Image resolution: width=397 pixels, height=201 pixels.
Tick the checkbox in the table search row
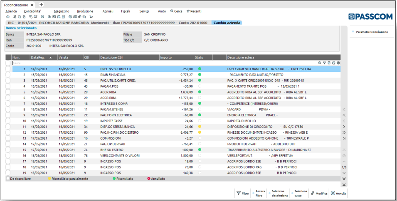click(x=8, y=63)
